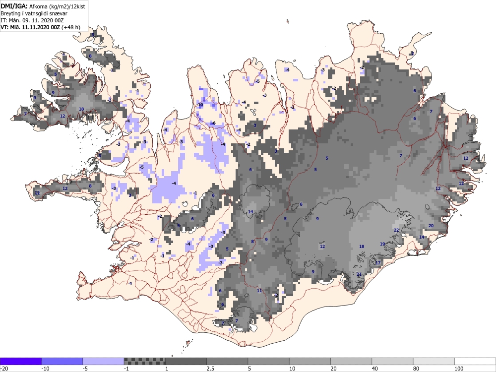This screenshot has height=372, width=496.
Task: Click the legend swatch between 10 and 20
Action: click(310, 361)
